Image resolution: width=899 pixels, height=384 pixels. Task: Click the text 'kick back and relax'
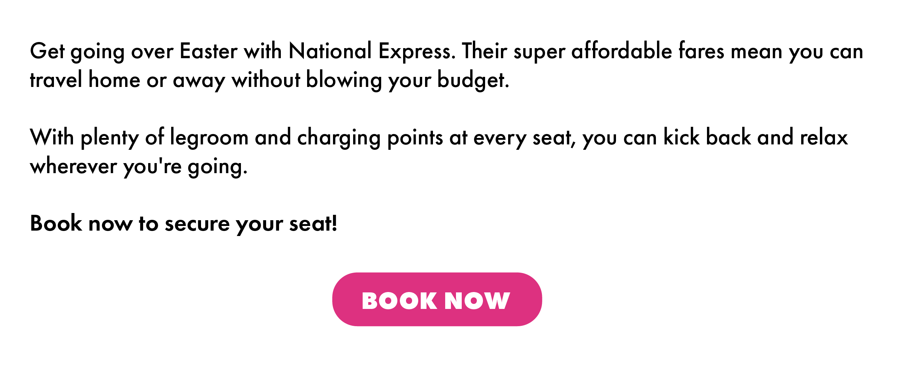[756, 137]
